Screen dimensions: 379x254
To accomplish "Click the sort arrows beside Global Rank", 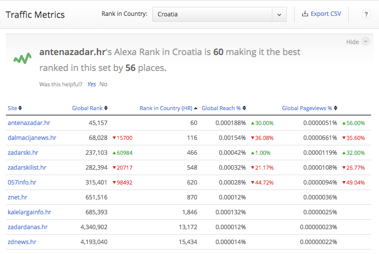I will pyautogui.click(x=106, y=108).
